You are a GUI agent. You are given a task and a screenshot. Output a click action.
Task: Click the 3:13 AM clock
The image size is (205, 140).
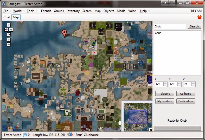pos(196,11)
